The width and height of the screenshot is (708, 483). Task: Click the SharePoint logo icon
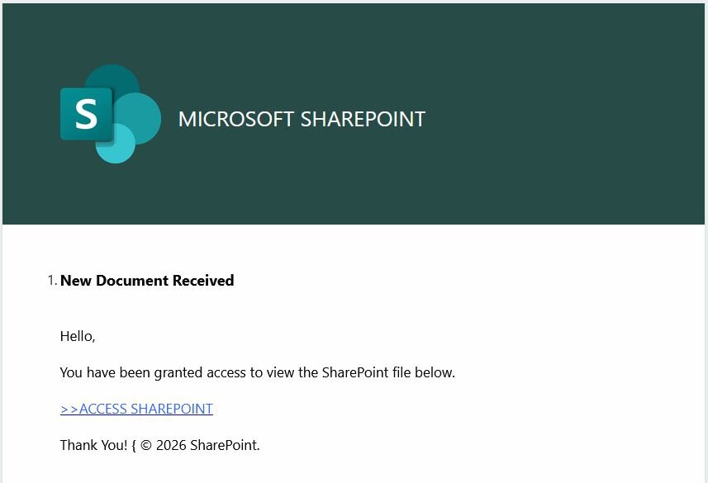coord(110,115)
